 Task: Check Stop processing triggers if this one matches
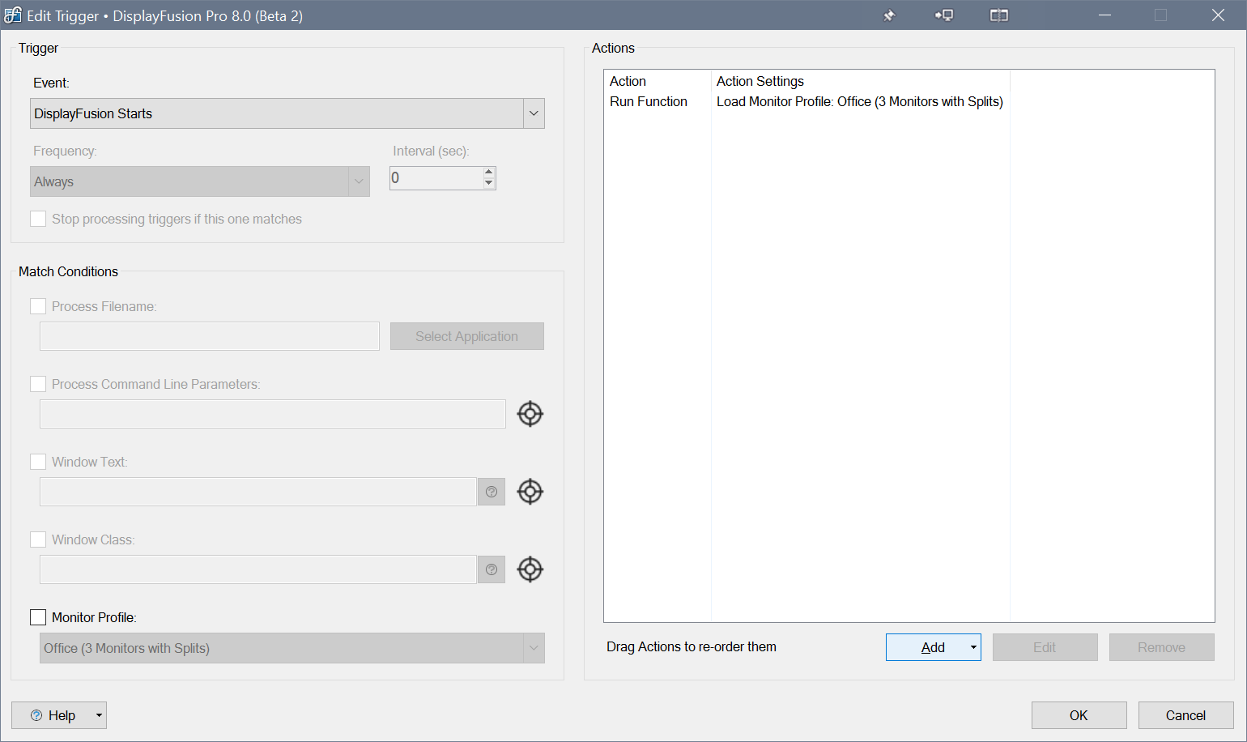(x=38, y=219)
